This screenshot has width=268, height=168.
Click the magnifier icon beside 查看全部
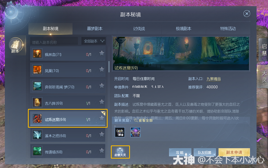click(136, 120)
